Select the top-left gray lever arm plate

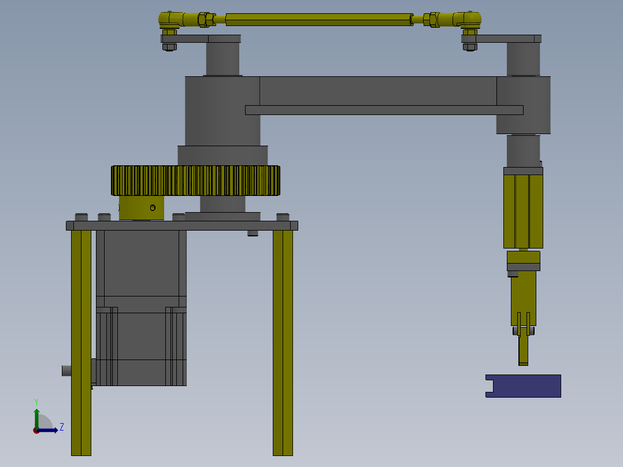coord(201,39)
